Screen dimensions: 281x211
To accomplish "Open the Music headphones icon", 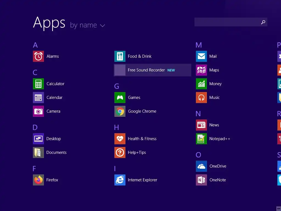I will point(201,98).
